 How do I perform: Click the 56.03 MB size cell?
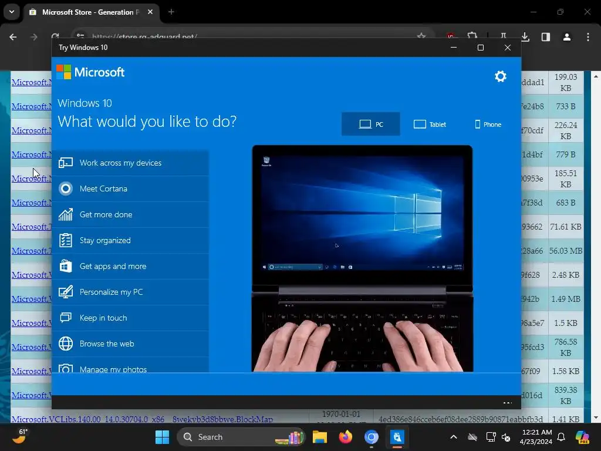(566, 251)
